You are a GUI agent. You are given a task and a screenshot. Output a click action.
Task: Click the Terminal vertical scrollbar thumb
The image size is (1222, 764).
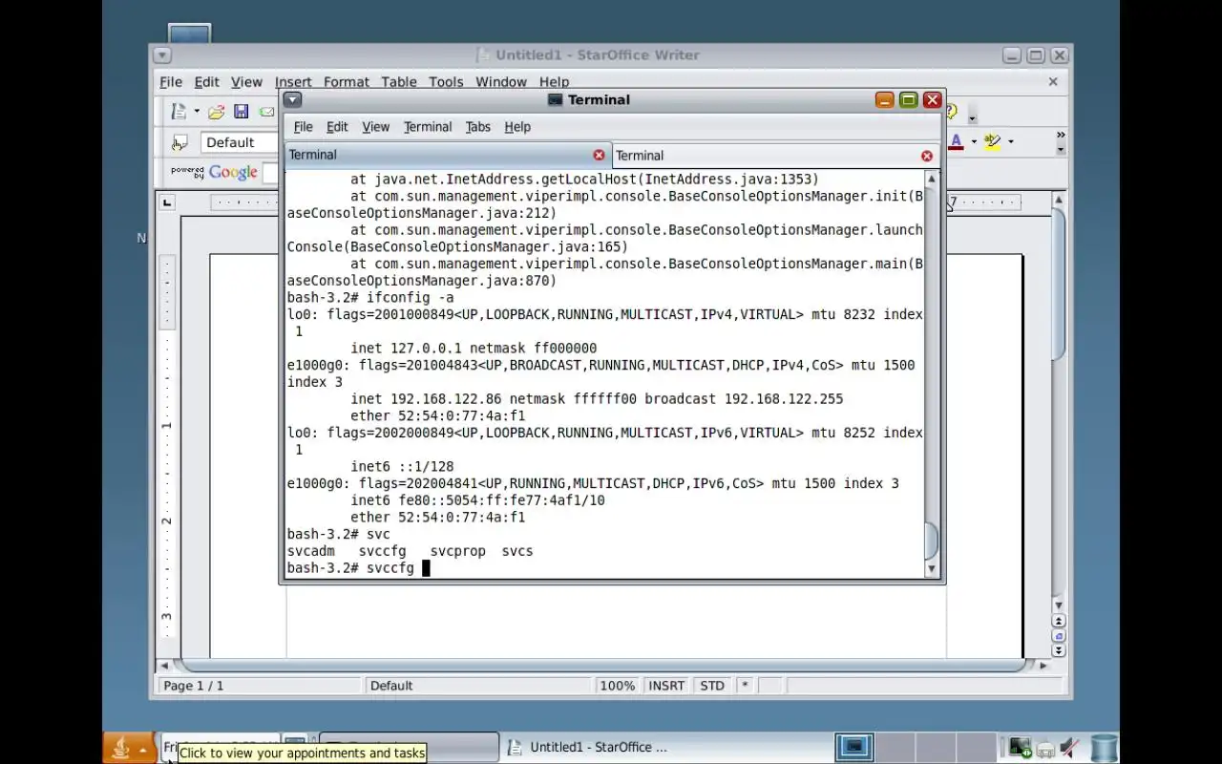click(932, 541)
